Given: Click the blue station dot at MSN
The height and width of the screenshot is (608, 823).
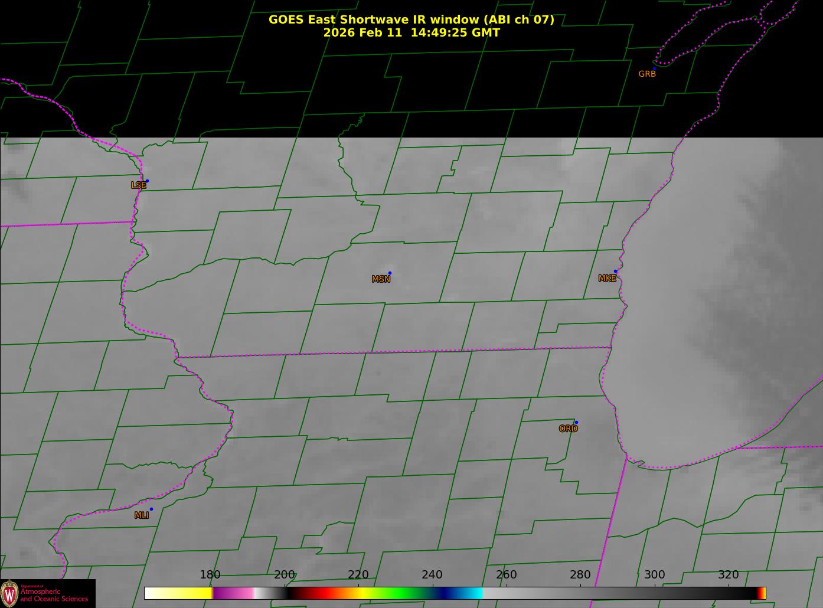Looking at the screenshot, I should pos(390,273).
